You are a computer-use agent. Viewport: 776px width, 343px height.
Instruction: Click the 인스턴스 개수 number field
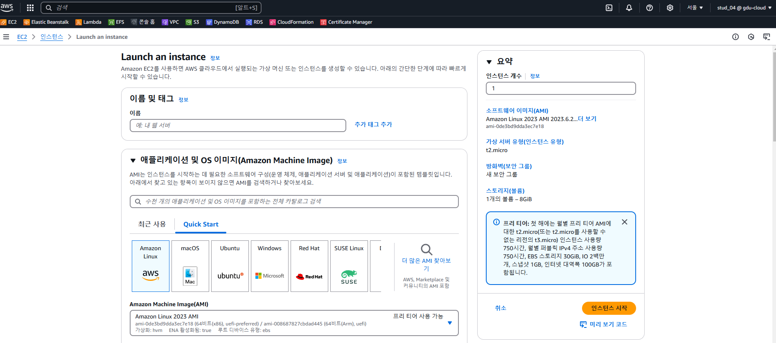[561, 88]
